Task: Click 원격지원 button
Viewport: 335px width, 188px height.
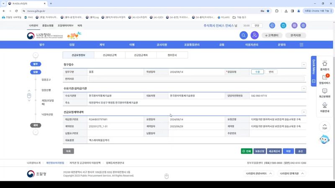Action: (296, 36)
